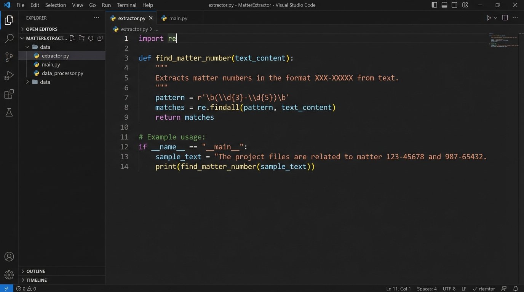The width and height of the screenshot is (524, 292).
Task: Toggle the Secondary Side Bar layout button
Action: 455,5
